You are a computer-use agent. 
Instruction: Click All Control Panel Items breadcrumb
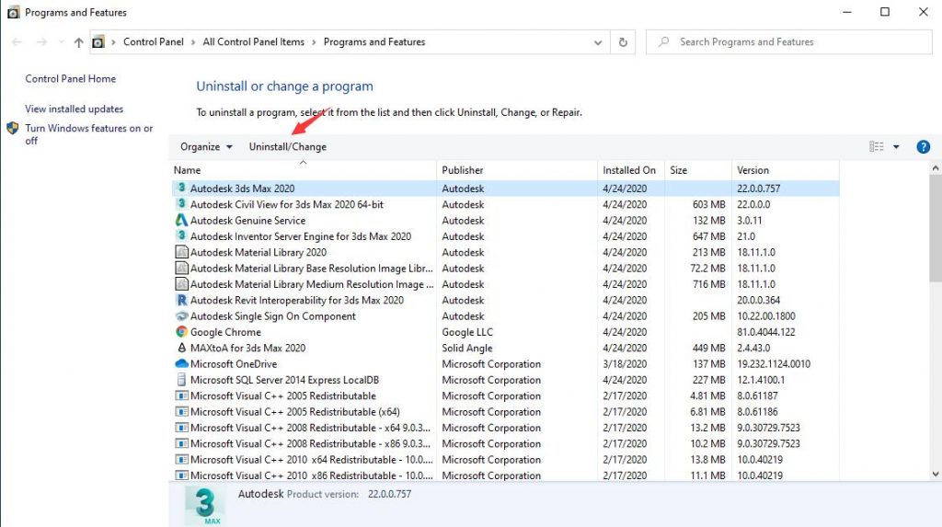coord(254,42)
